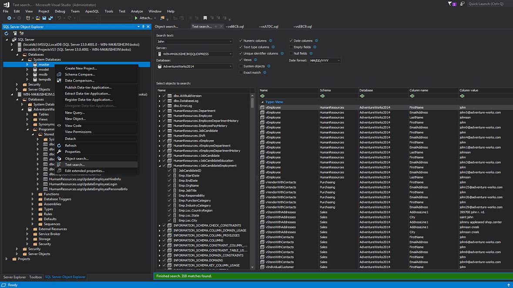Click the Save file toolbar icon
Viewport: 513px width, 288px height.
point(44,18)
